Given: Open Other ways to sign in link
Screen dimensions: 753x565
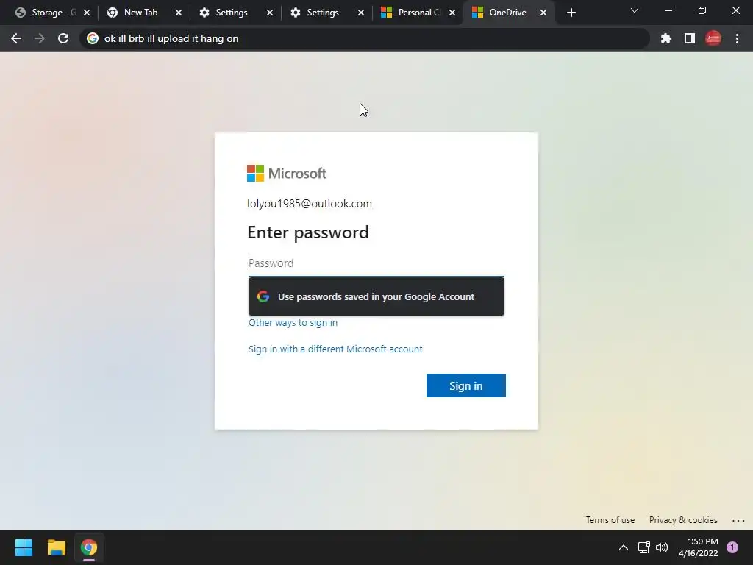Looking at the screenshot, I should [x=293, y=322].
